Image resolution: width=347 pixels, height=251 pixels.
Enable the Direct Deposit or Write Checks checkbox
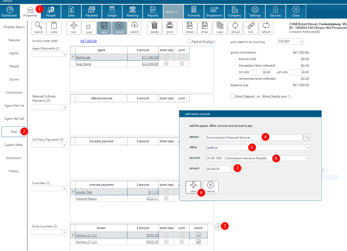(232, 96)
